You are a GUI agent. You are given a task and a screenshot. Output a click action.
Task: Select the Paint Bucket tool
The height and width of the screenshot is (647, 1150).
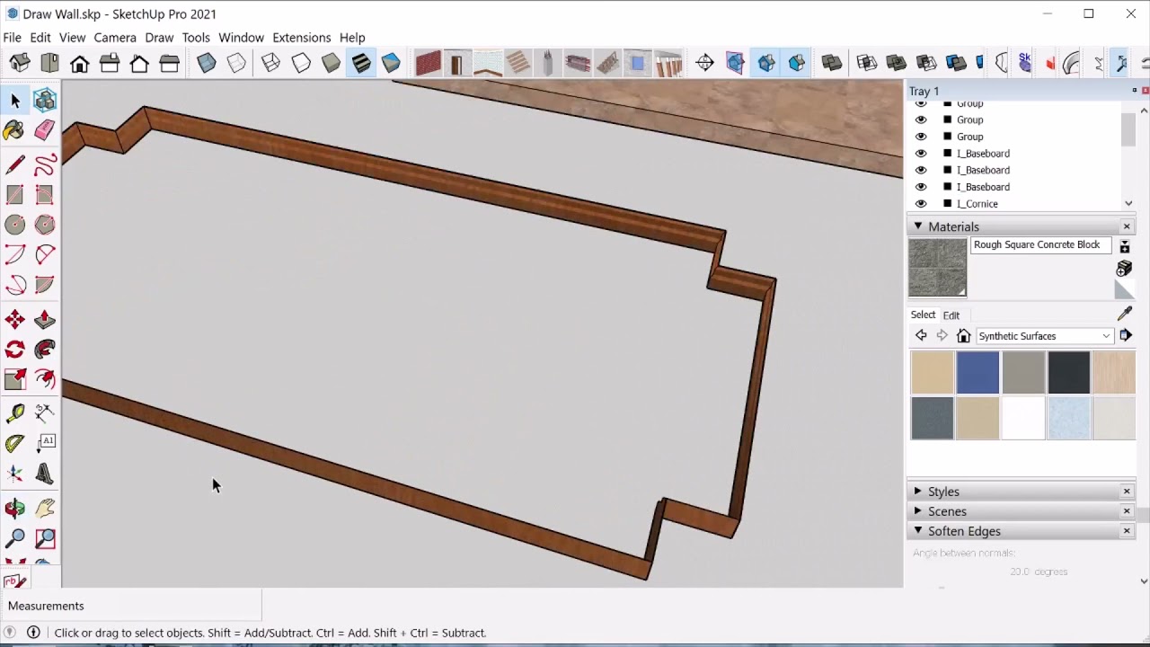pyautogui.click(x=14, y=130)
